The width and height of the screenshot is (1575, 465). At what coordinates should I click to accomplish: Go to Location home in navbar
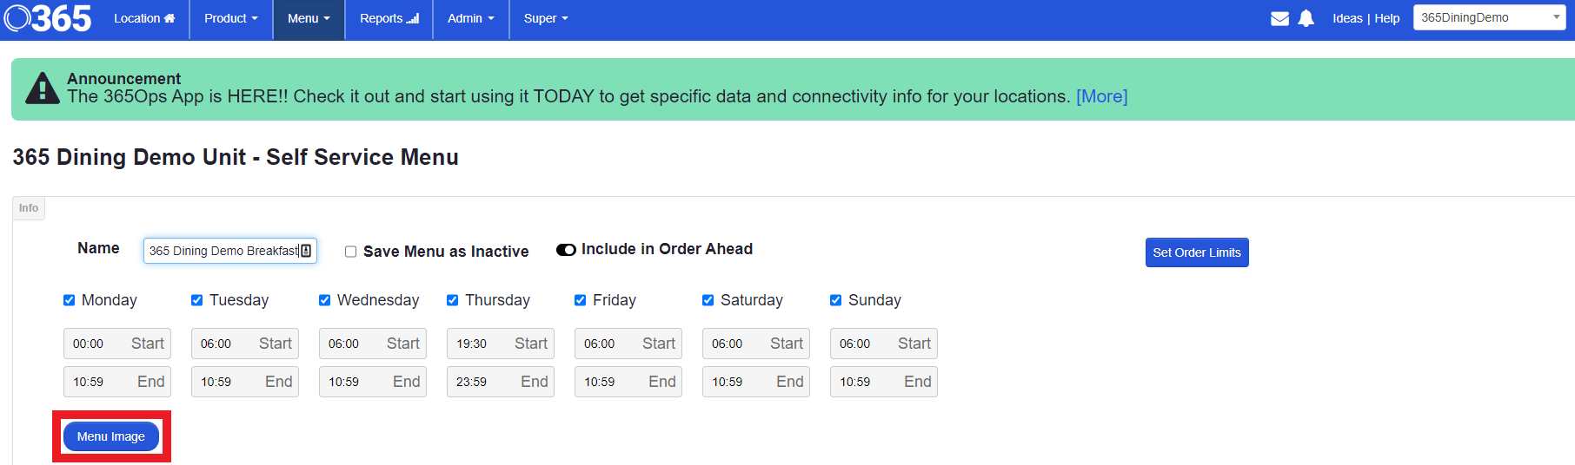[x=144, y=18]
